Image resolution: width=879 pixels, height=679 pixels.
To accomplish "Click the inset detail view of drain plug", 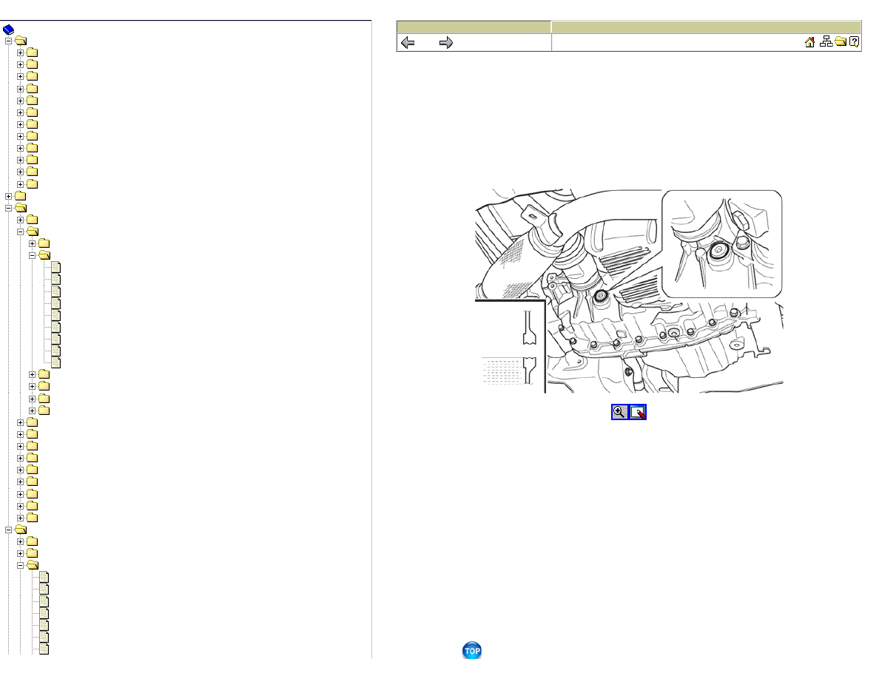I will 721,244.
